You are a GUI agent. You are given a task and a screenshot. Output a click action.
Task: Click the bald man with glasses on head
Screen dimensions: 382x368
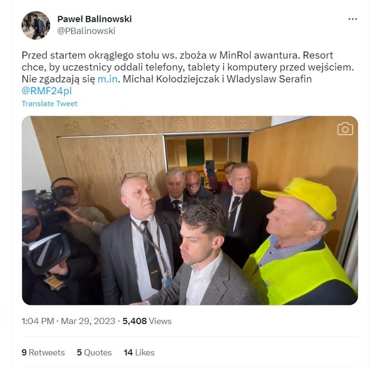(139, 239)
